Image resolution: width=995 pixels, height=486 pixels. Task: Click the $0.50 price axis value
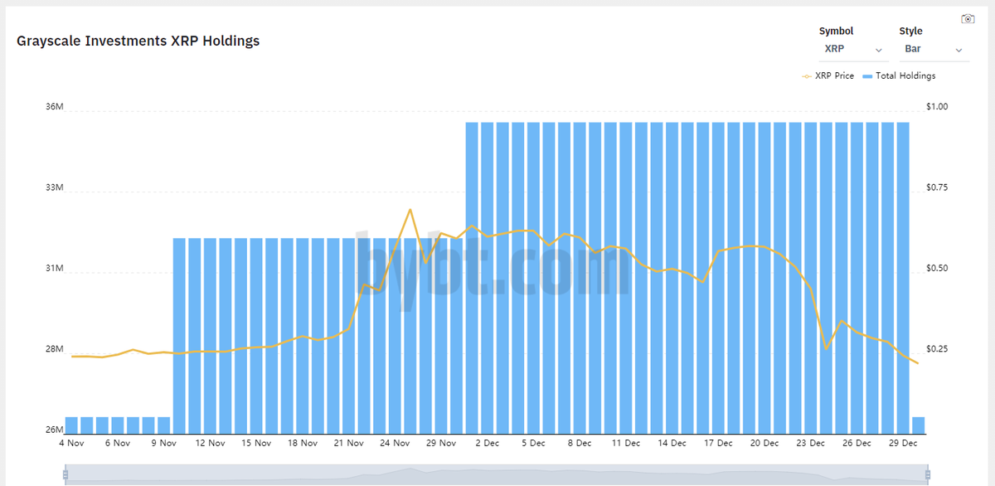pyautogui.click(x=937, y=269)
